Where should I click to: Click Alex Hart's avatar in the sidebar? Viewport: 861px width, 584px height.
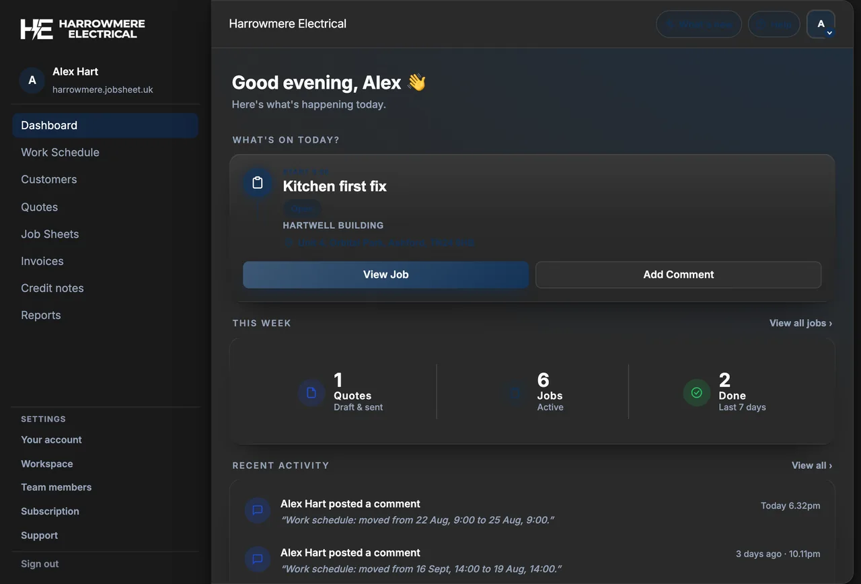[32, 80]
